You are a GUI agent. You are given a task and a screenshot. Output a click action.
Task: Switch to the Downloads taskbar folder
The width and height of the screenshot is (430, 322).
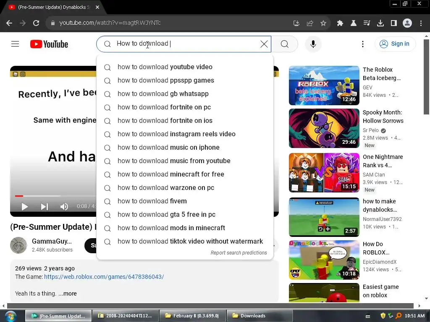(260, 316)
